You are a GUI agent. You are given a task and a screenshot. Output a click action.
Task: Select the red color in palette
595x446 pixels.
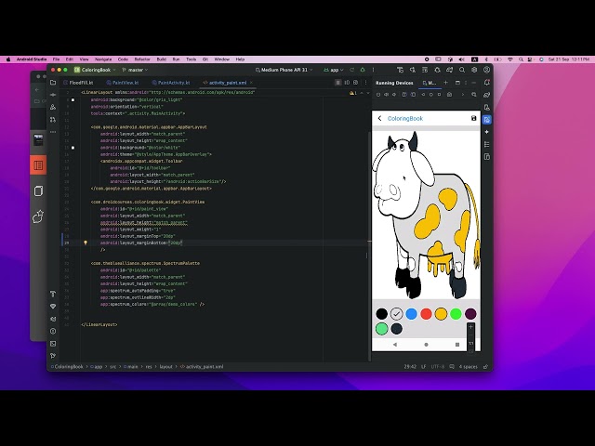426,314
